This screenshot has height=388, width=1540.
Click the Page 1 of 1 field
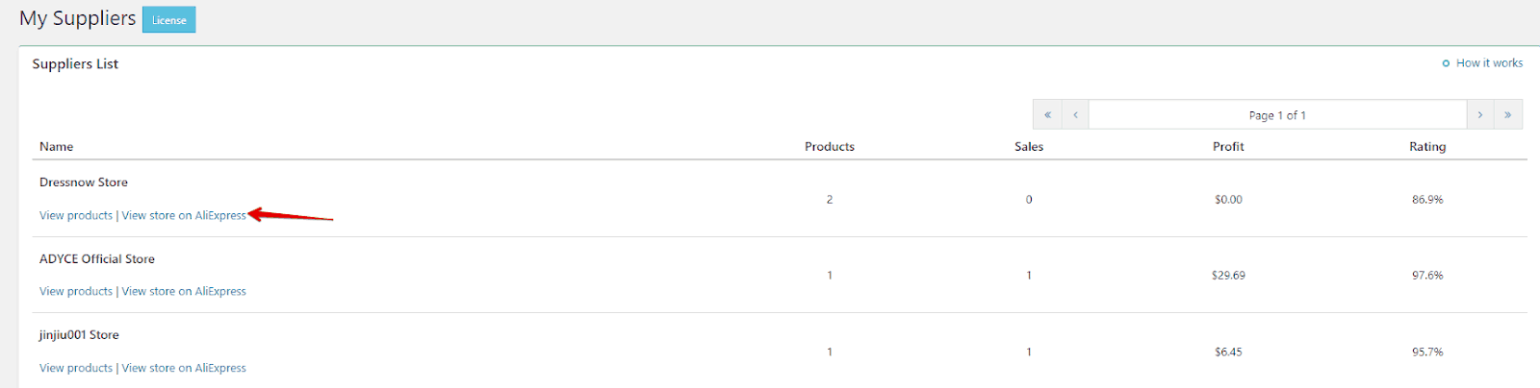1277,114
